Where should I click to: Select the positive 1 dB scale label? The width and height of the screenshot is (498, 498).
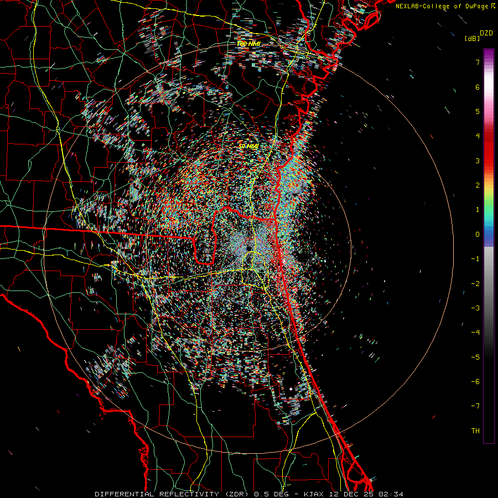coord(478,210)
